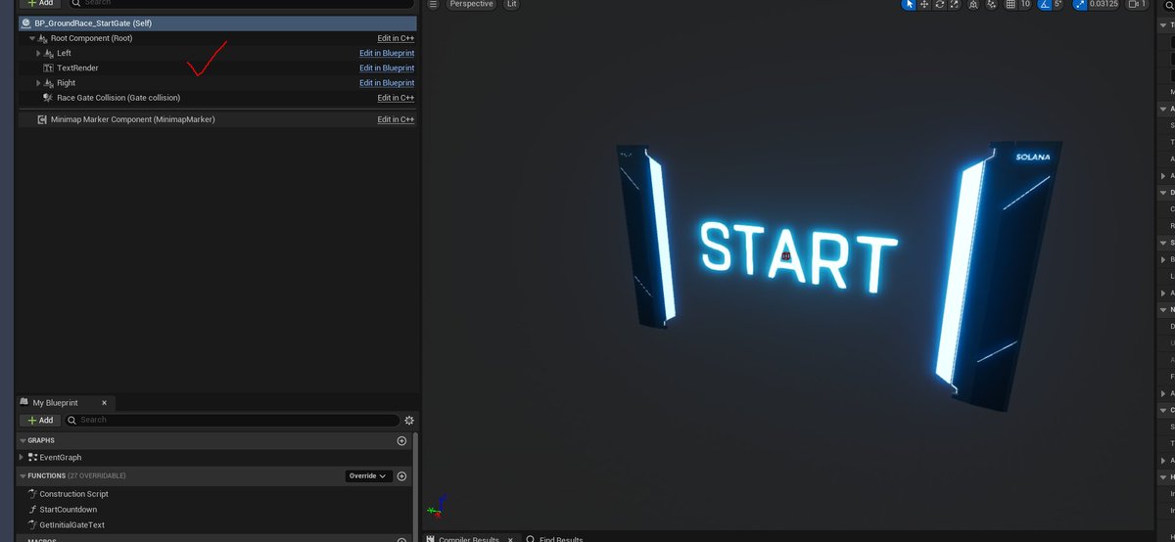This screenshot has width=1175, height=542.
Task: Open the camera speed setting
Action: click(1137, 4)
